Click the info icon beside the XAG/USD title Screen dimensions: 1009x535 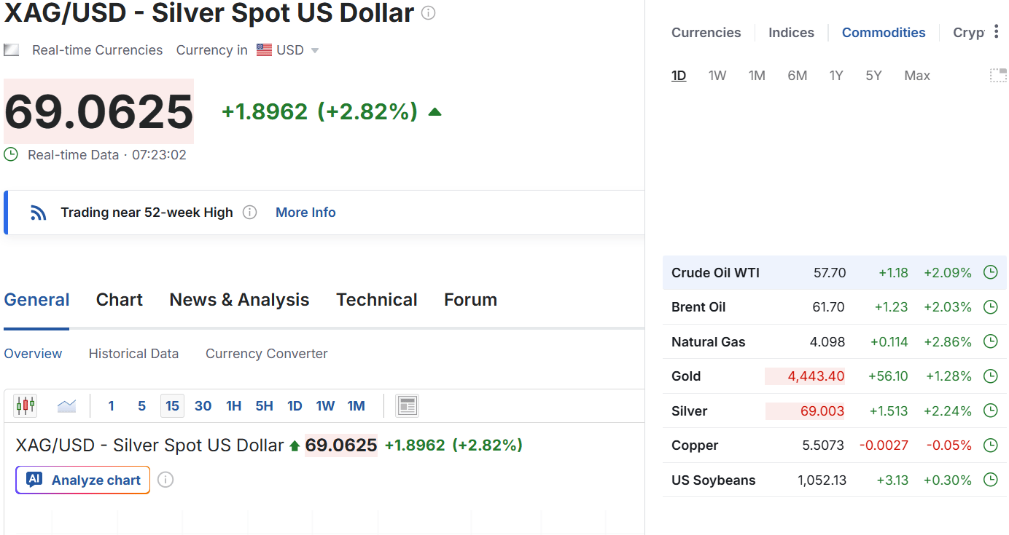pos(429,13)
